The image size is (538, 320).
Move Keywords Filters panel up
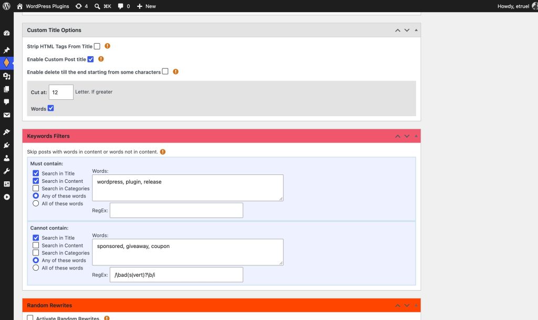[x=398, y=136]
